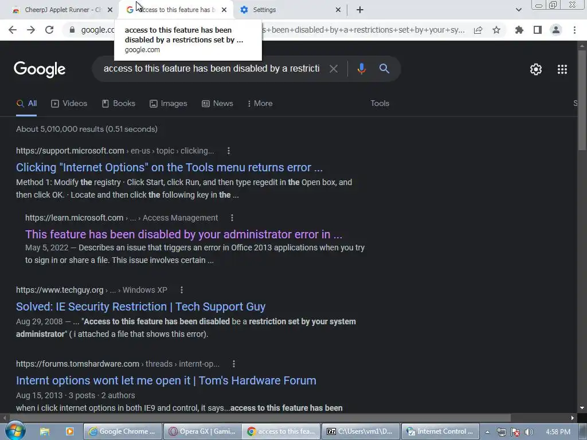Click inside the Google search box
Viewport: 587px width, 440px height.
click(212, 69)
